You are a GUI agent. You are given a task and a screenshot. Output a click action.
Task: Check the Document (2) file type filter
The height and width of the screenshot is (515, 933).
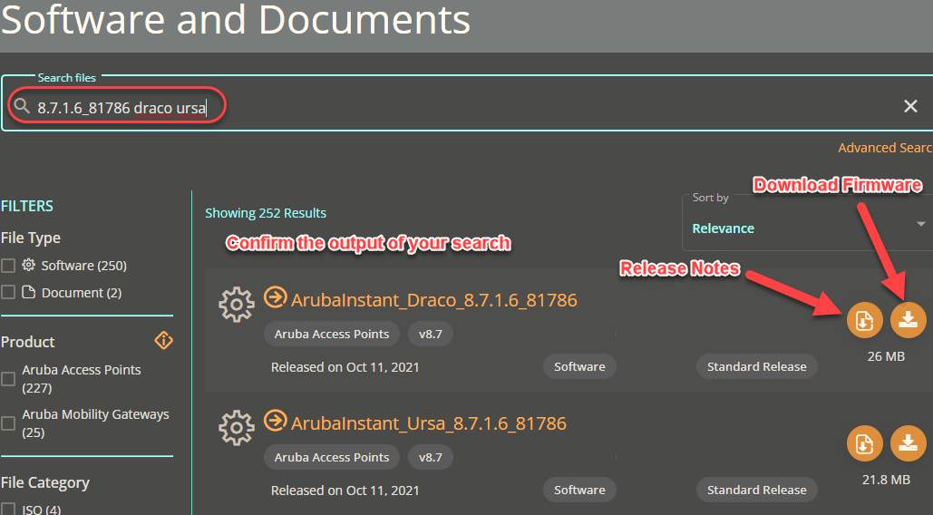tap(8, 292)
